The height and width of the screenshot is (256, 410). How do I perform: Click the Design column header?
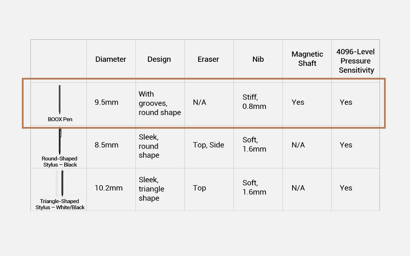pyautogui.click(x=159, y=59)
